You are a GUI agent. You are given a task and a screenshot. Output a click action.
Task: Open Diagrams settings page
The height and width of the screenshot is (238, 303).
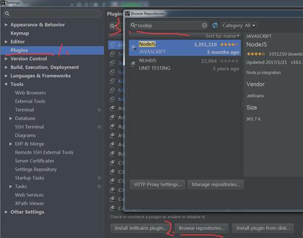coord(25,135)
